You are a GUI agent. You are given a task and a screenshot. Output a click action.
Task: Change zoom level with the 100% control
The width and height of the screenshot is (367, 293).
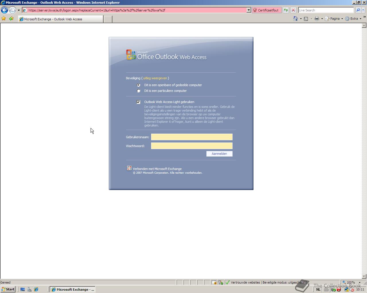tap(349, 282)
